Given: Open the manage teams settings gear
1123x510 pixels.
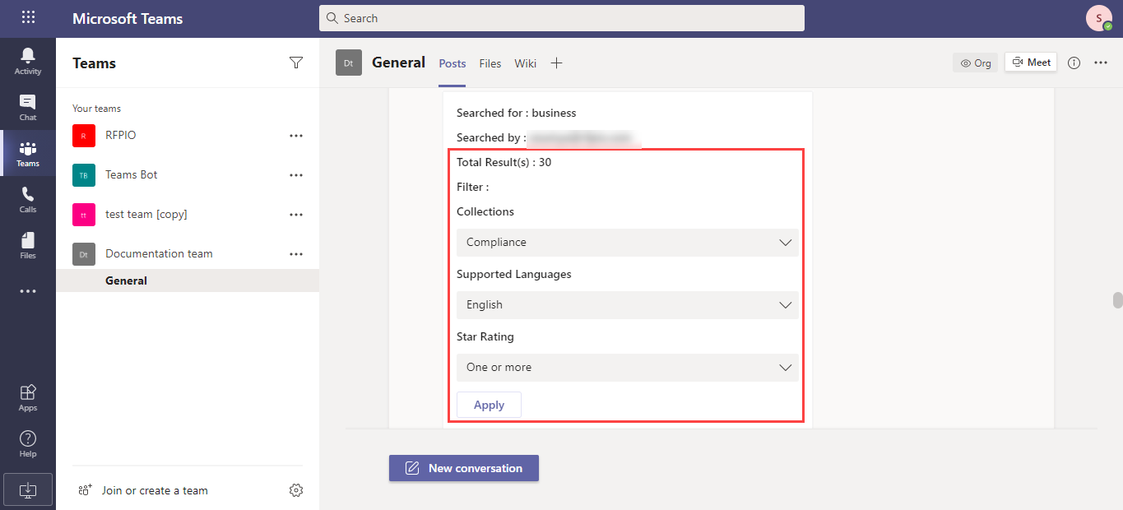Looking at the screenshot, I should (x=296, y=490).
